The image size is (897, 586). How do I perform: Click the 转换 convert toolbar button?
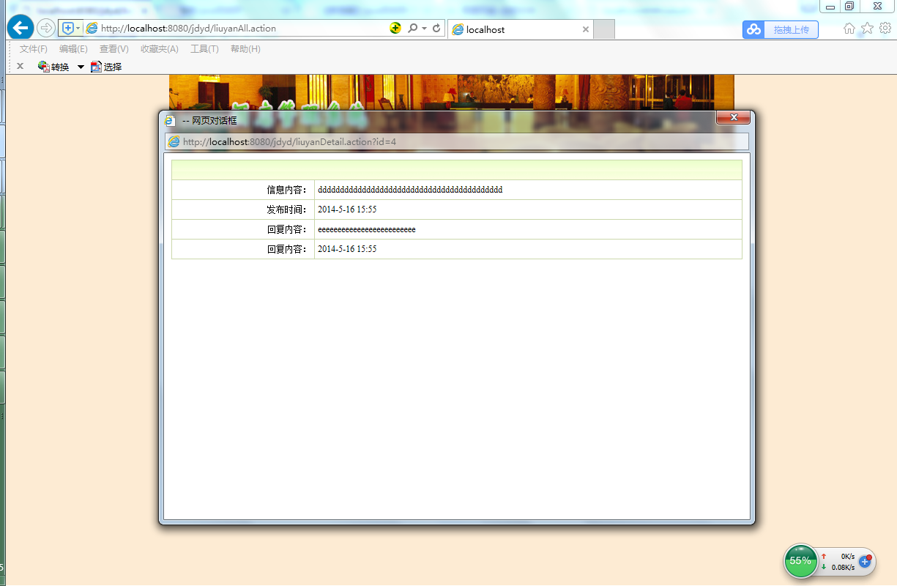click(53, 67)
